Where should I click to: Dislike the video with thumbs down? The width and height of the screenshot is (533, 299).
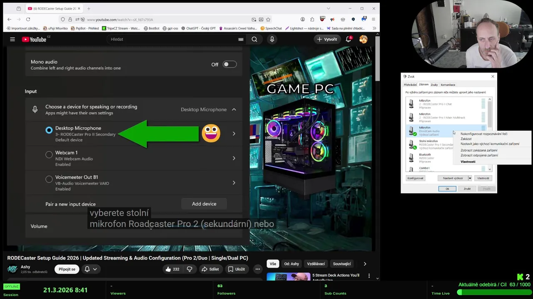189,269
